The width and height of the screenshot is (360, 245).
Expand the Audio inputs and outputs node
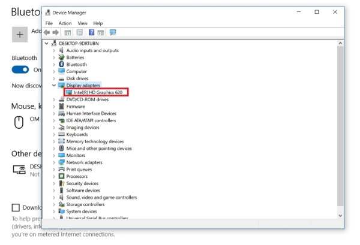pos(54,50)
